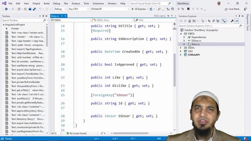Click the notifications icon in the status bar
This screenshot has width=251, height=141.
point(245,139)
